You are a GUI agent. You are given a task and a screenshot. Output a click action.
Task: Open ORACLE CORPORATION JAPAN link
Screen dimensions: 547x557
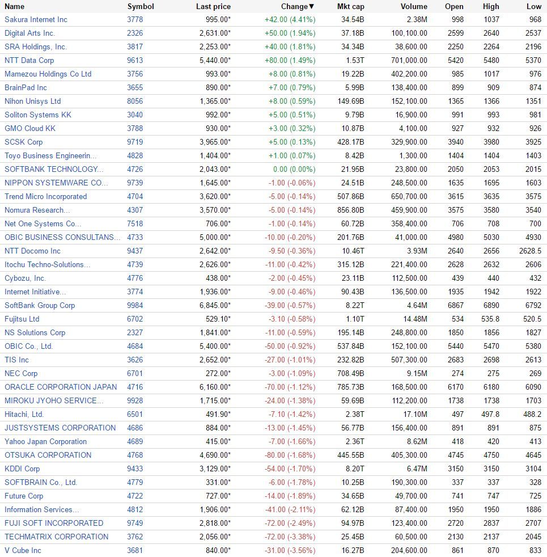pos(61,387)
